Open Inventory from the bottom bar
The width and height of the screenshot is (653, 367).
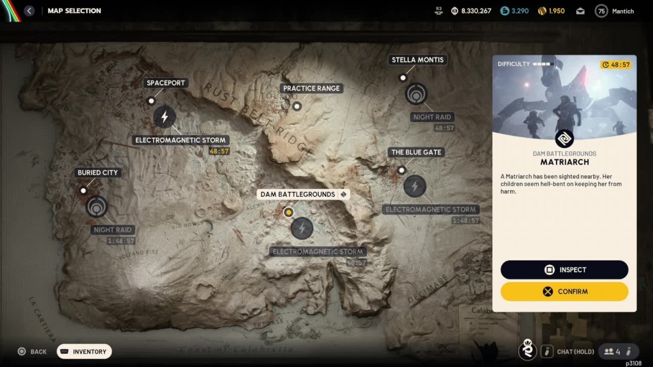tap(84, 352)
